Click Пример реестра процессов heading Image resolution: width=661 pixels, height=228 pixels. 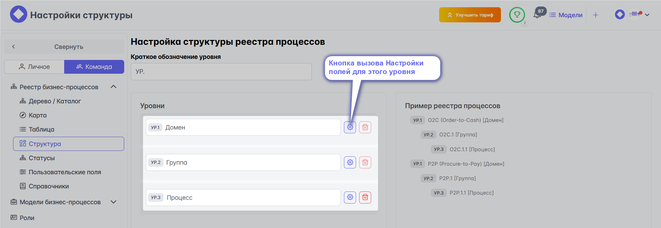(x=452, y=106)
